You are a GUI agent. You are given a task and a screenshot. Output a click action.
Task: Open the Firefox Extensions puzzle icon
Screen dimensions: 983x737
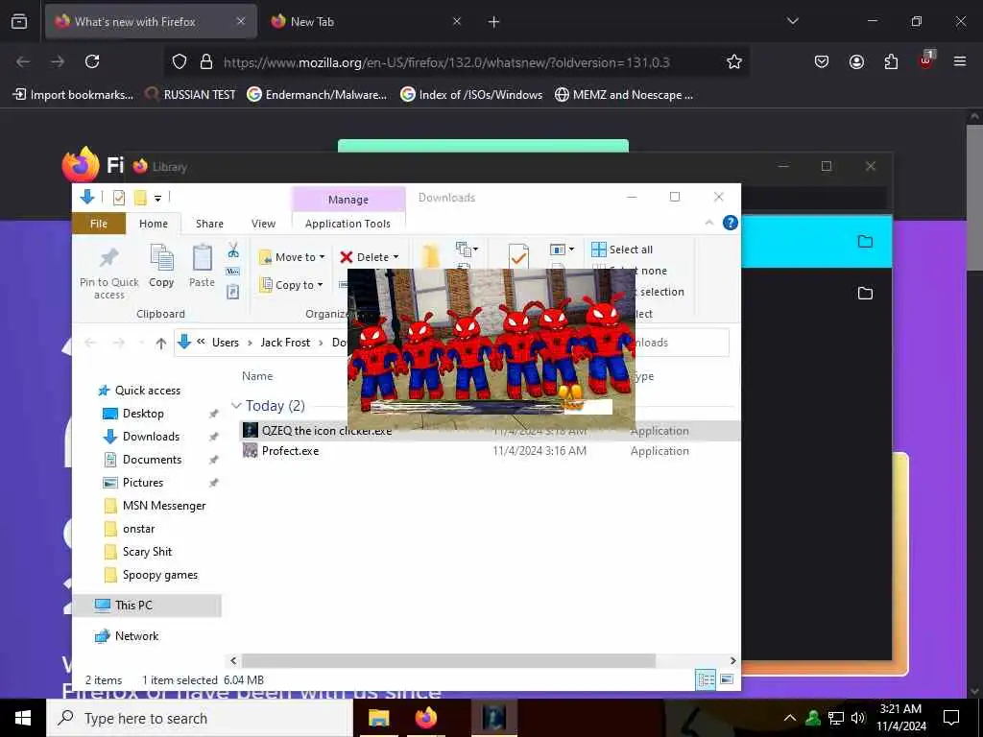pos(891,61)
